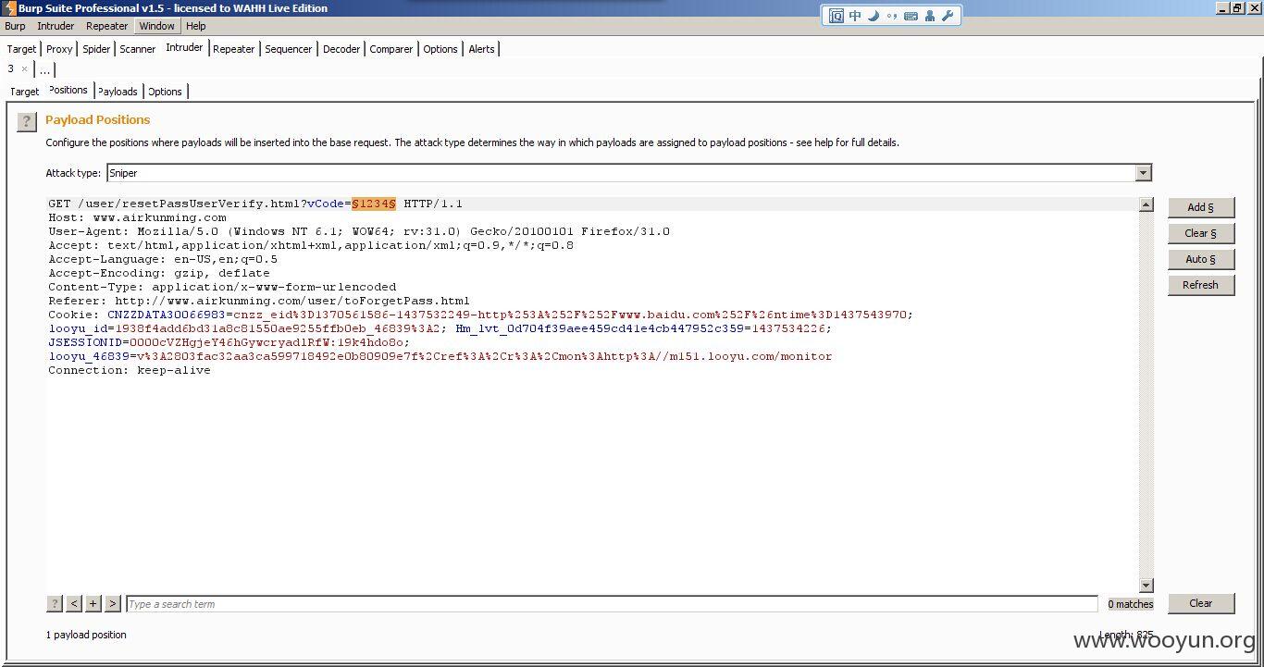Open the Intruder Options sub-tab
Viewport: 1264px width, 667px height.
[x=165, y=92]
